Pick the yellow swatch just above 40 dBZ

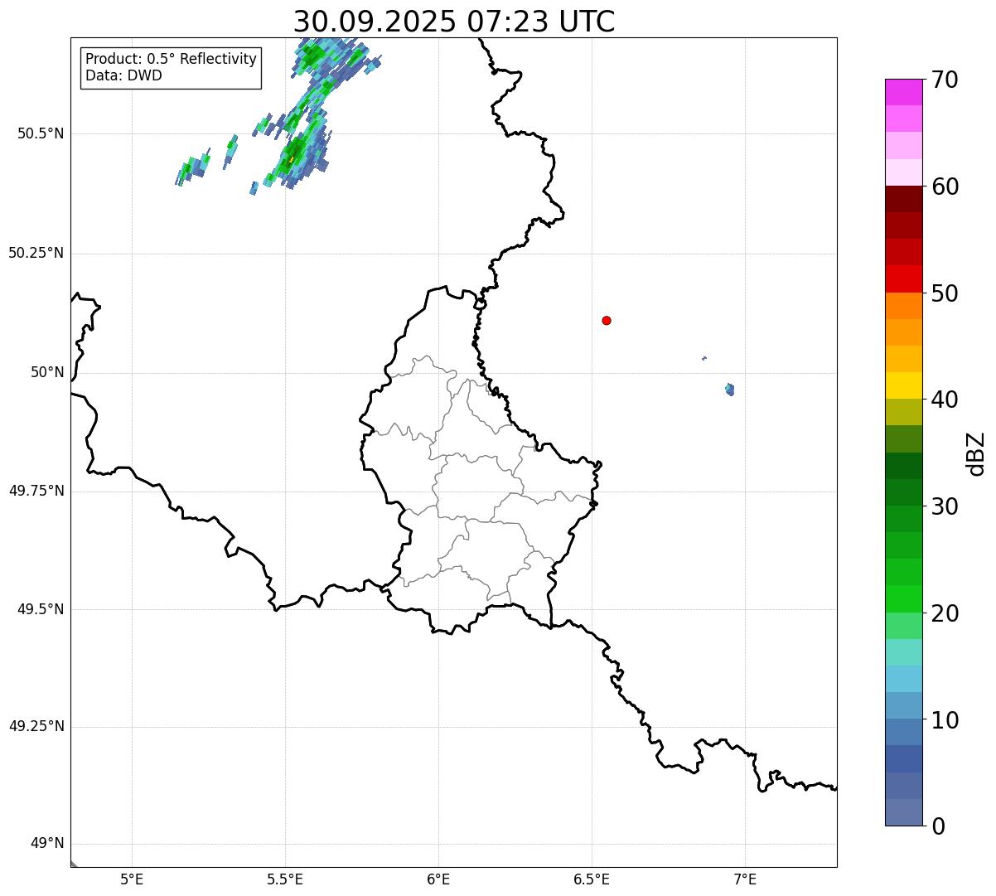pyautogui.click(x=904, y=385)
